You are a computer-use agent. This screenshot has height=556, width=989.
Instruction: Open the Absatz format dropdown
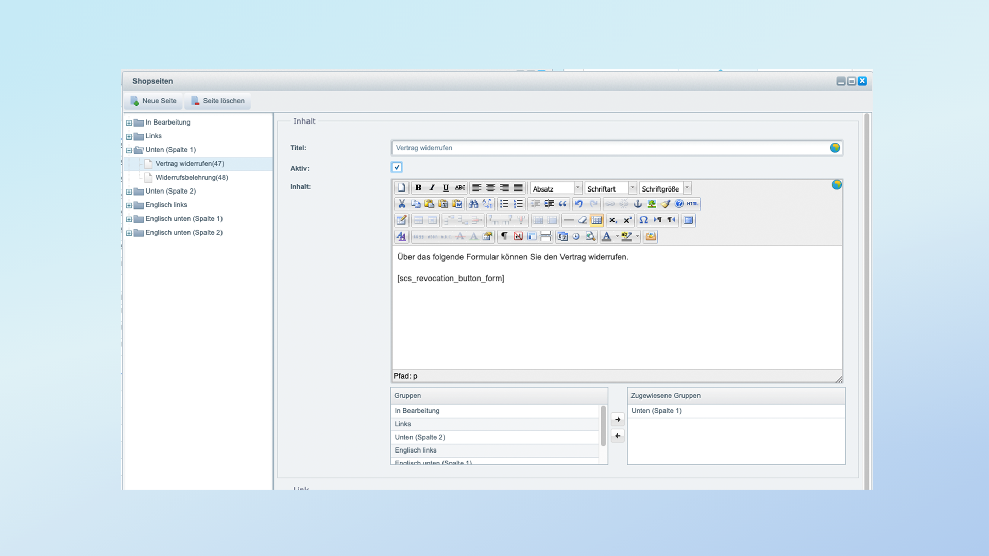click(x=556, y=188)
